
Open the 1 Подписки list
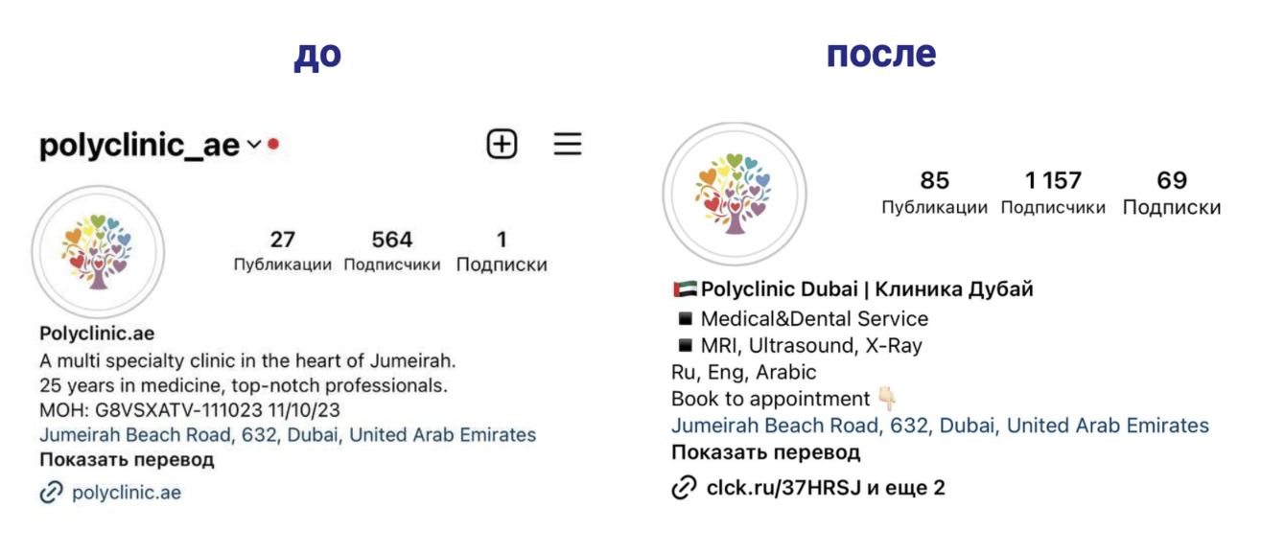pos(502,250)
